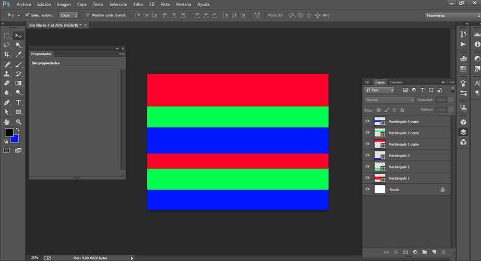Screen dimensions: 481x261
Task: Hide the Rectángulo 2 copia layer
Action: coord(367,133)
